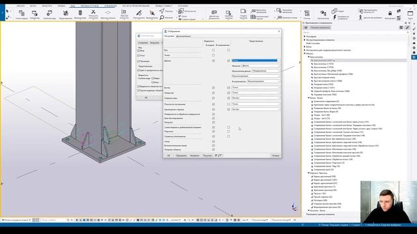This screenshot has width=417, height=234.
Task: Open the Арматура ribbon tab
Action: click(47, 6)
